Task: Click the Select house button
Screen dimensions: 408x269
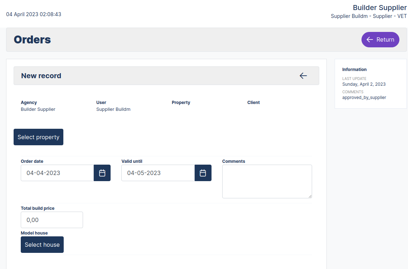Action: pos(42,245)
